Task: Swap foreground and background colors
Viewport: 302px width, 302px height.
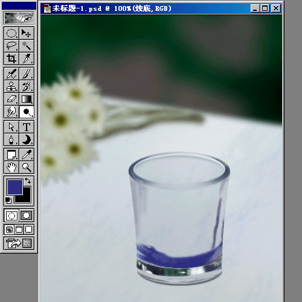Action: click(x=28, y=181)
